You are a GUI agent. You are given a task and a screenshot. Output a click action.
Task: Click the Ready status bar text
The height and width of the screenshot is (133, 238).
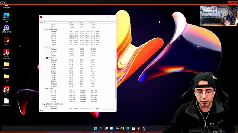coord(41,111)
